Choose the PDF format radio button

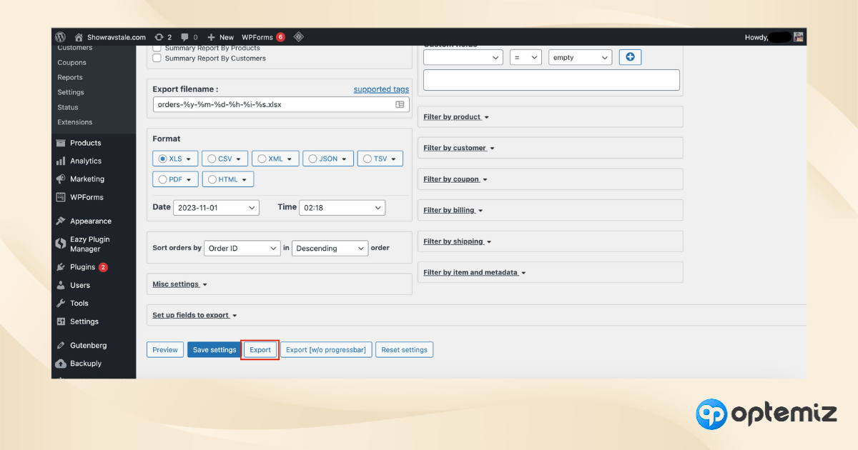[162, 179]
